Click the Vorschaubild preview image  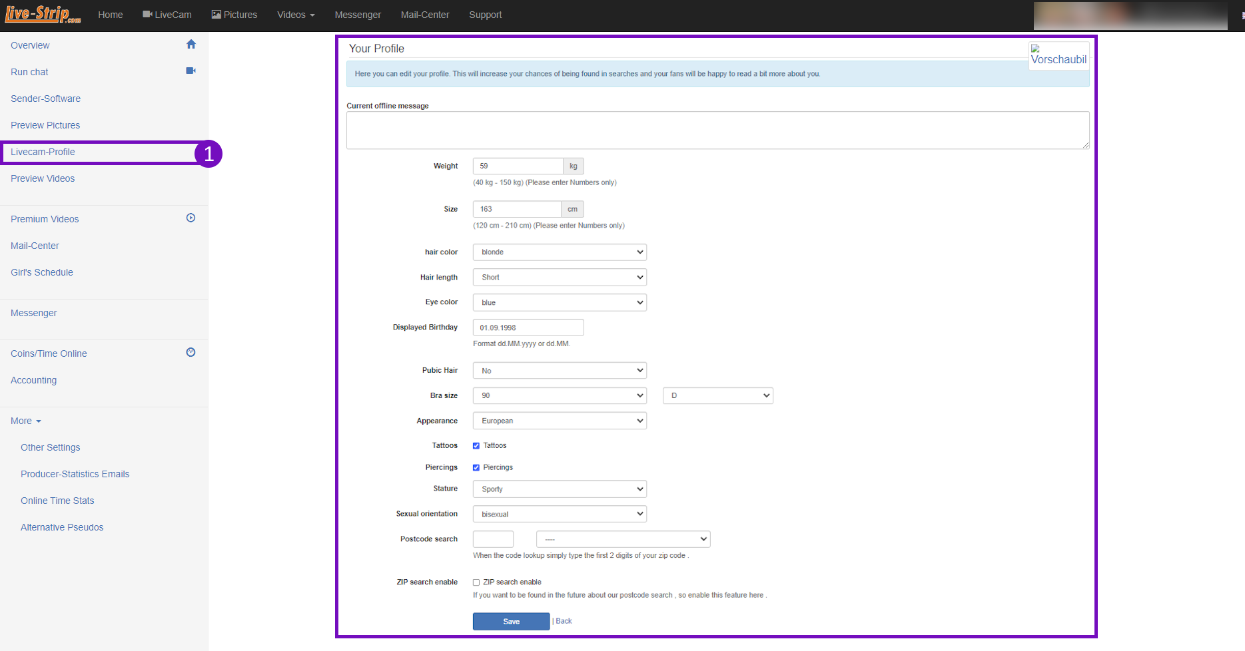click(x=1058, y=55)
